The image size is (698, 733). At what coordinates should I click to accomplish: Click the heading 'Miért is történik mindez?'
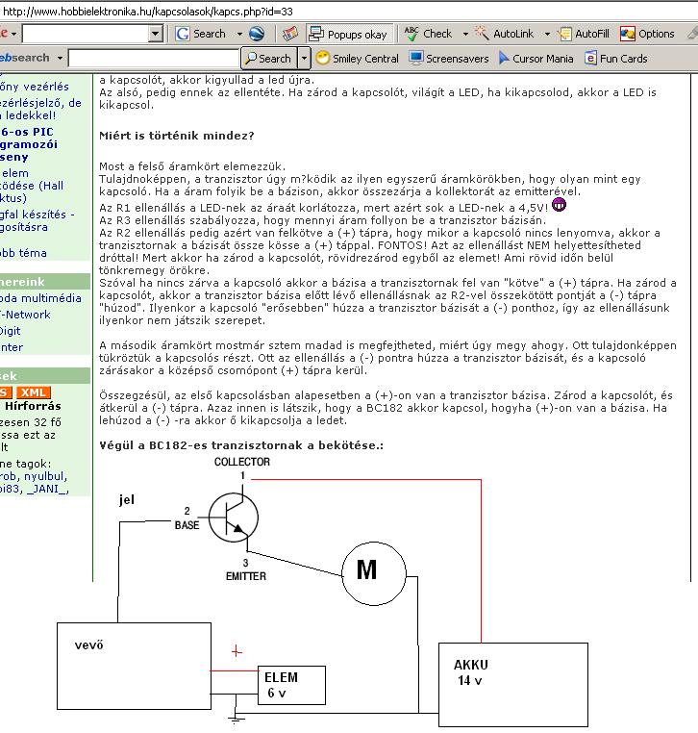coord(177,136)
